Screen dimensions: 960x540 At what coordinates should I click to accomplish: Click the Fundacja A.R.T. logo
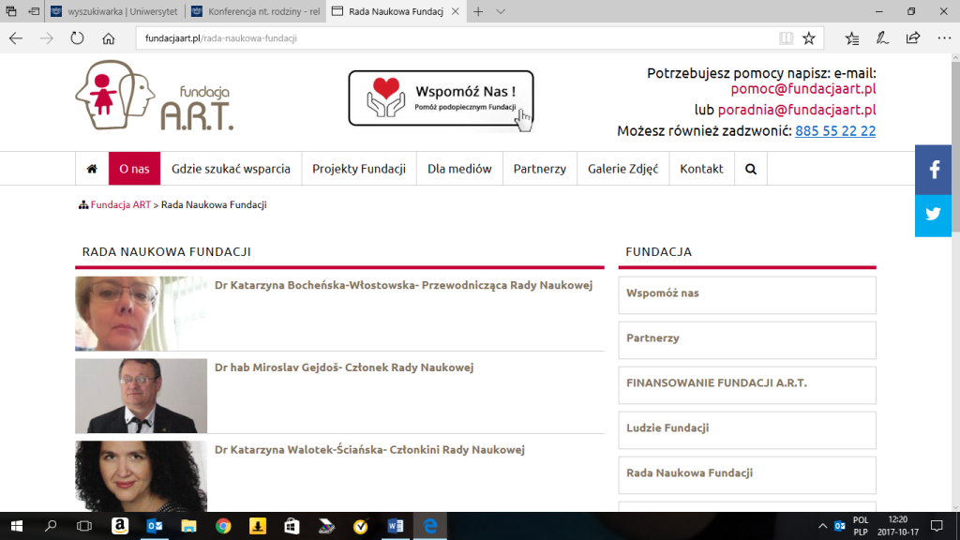pos(155,96)
